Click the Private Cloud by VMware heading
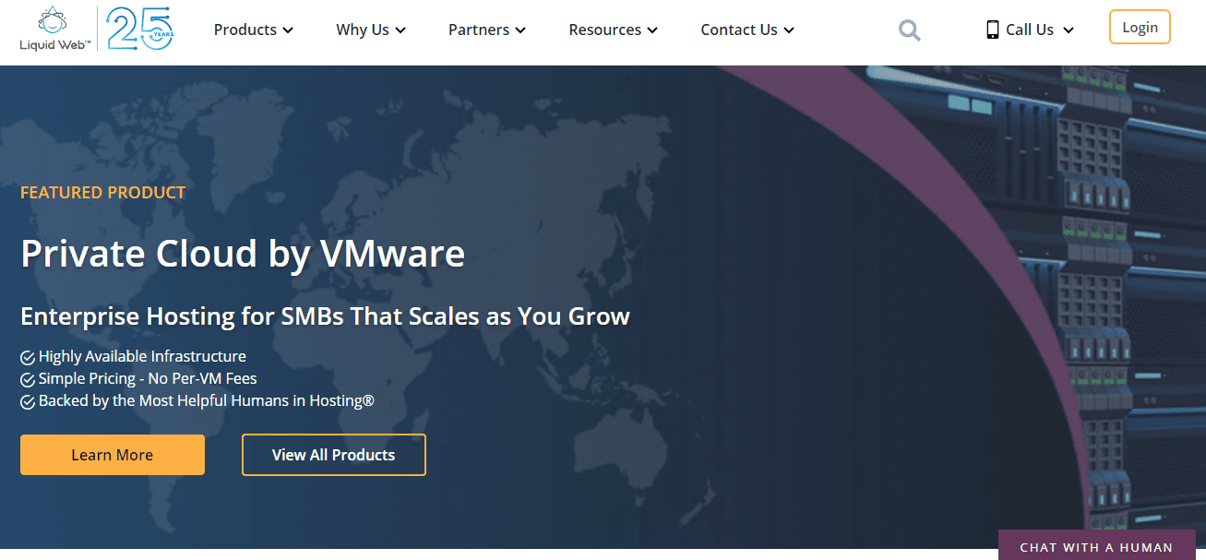Image resolution: width=1206 pixels, height=560 pixels. [243, 253]
